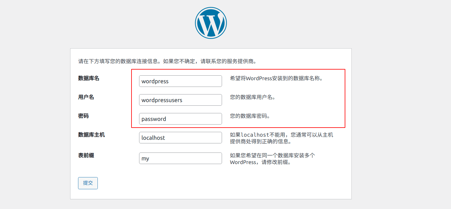Focus the table prefix field containing 'my'
The image size is (451, 209).
[x=180, y=158]
